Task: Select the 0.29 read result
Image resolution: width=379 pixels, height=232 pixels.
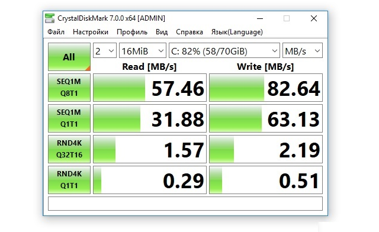Action: [150, 179]
